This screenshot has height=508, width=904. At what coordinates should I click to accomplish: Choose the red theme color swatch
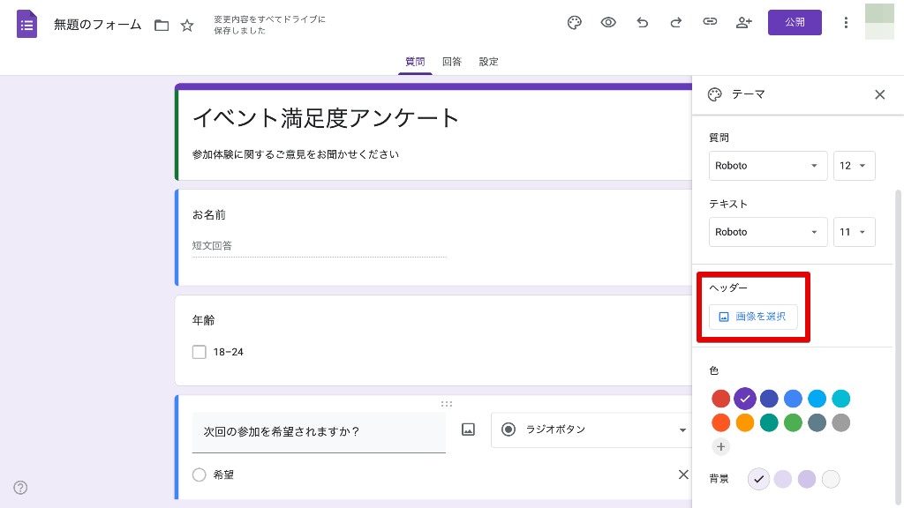tap(721, 399)
